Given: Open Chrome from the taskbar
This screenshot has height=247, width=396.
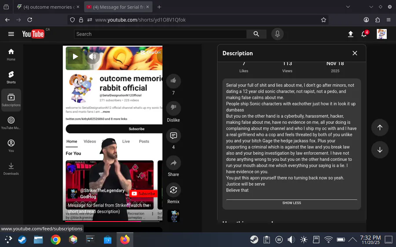Looking at the screenshot, I should (x=55, y=240).
